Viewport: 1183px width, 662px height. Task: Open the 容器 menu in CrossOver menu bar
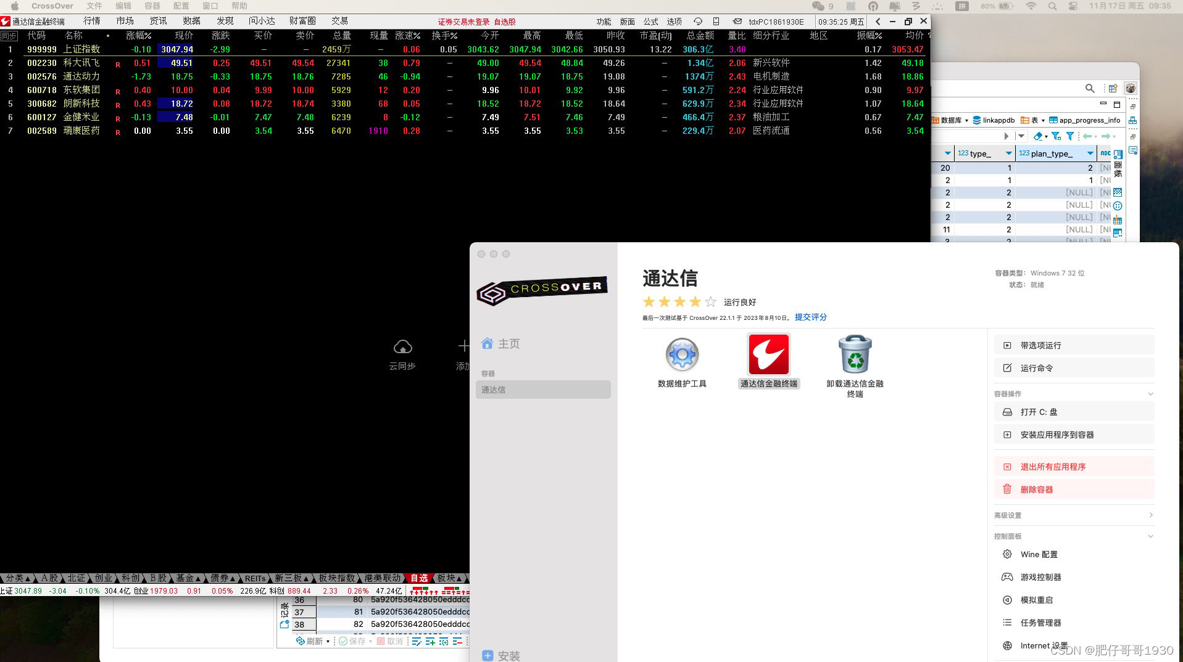152,6
